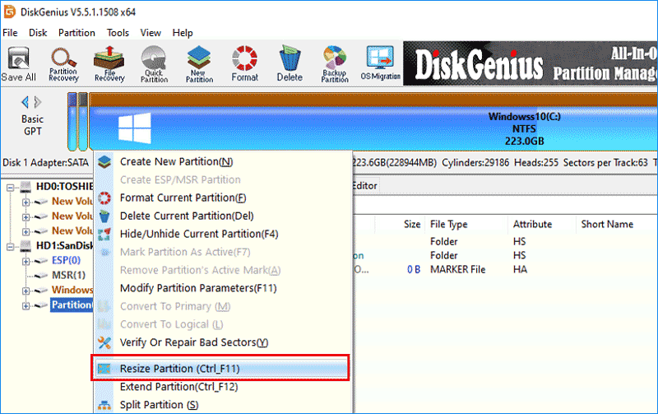Open the File menu

pos(10,33)
